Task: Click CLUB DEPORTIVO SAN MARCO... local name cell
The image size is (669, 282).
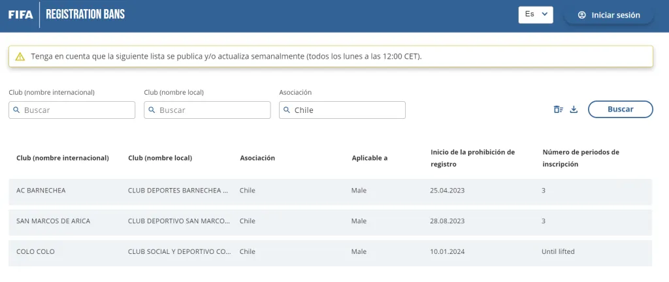Action: pyautogui.click(x=179, y=221)
